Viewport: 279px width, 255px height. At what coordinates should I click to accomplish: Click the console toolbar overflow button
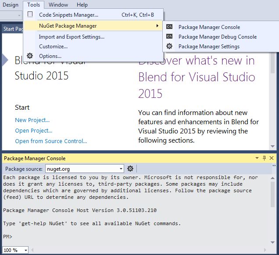click(x=274, y=165)
